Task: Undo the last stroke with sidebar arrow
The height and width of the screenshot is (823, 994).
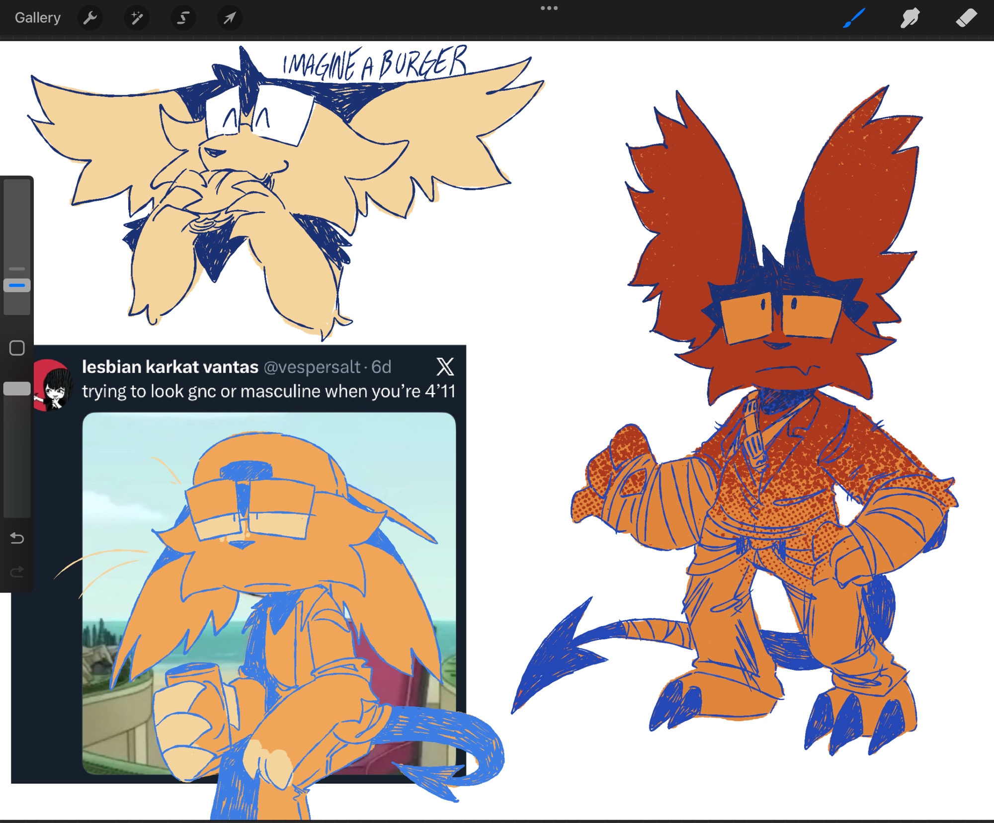Action: click(x=17, y=538)
